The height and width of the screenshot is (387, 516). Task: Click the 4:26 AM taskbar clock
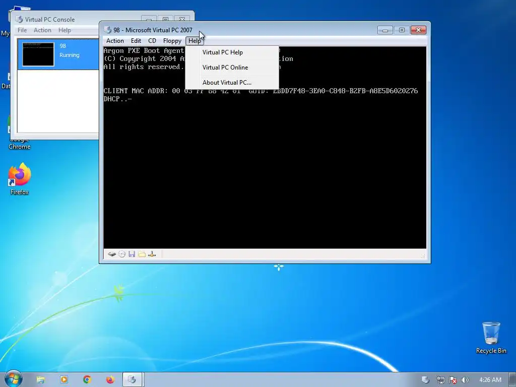click(x=490, y=380)
